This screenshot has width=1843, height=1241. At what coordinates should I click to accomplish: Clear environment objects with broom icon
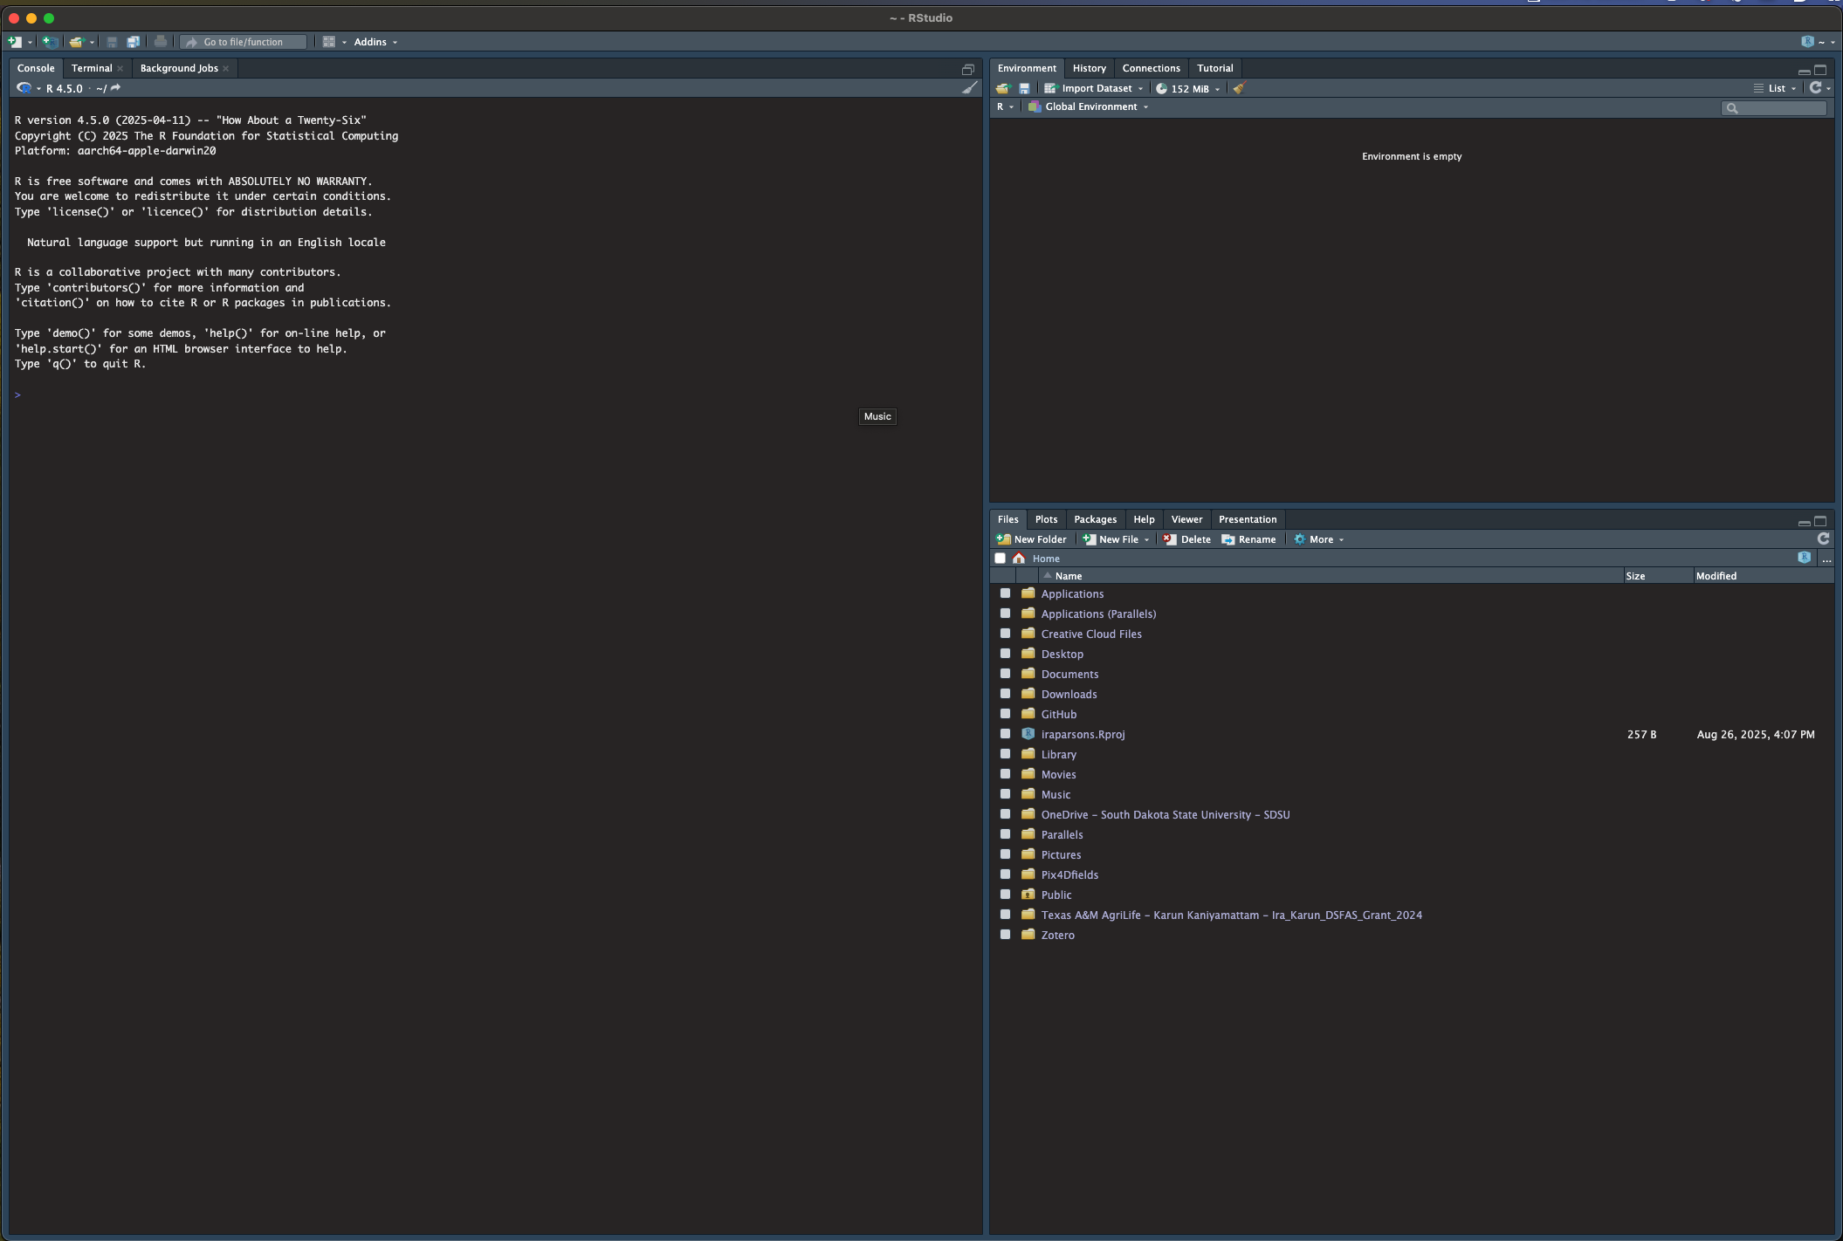tap(1239, 88)
